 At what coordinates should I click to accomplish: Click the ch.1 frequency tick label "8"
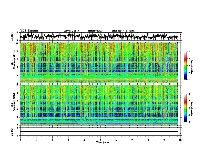coord(18,51)
